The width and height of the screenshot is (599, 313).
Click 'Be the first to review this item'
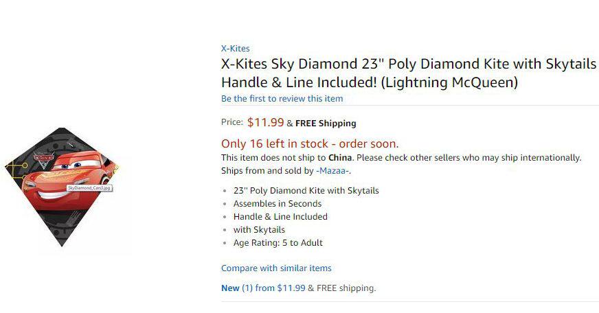coord(282,99)
